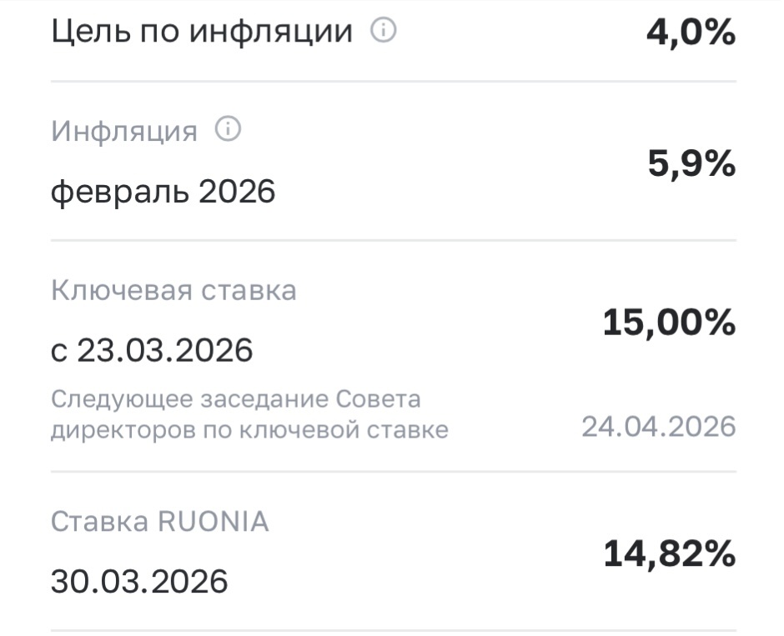Click divider line below 30.03.2026 row
Image resolution: width=784 pixels, height=636 pixels.
pos(393,629)
